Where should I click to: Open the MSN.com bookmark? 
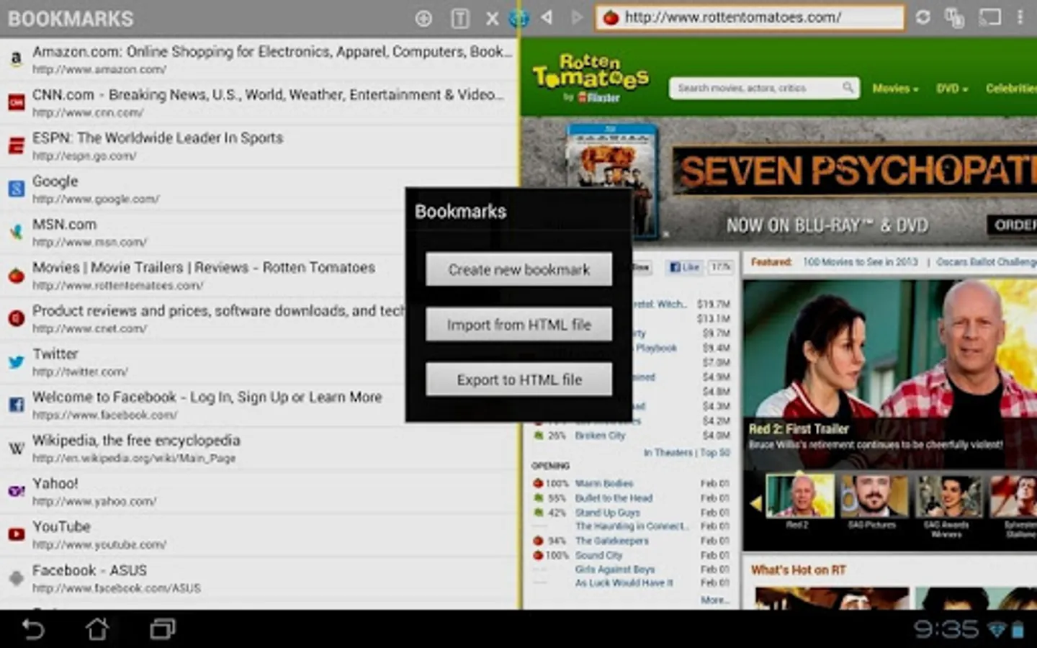[x=202, y=233]
